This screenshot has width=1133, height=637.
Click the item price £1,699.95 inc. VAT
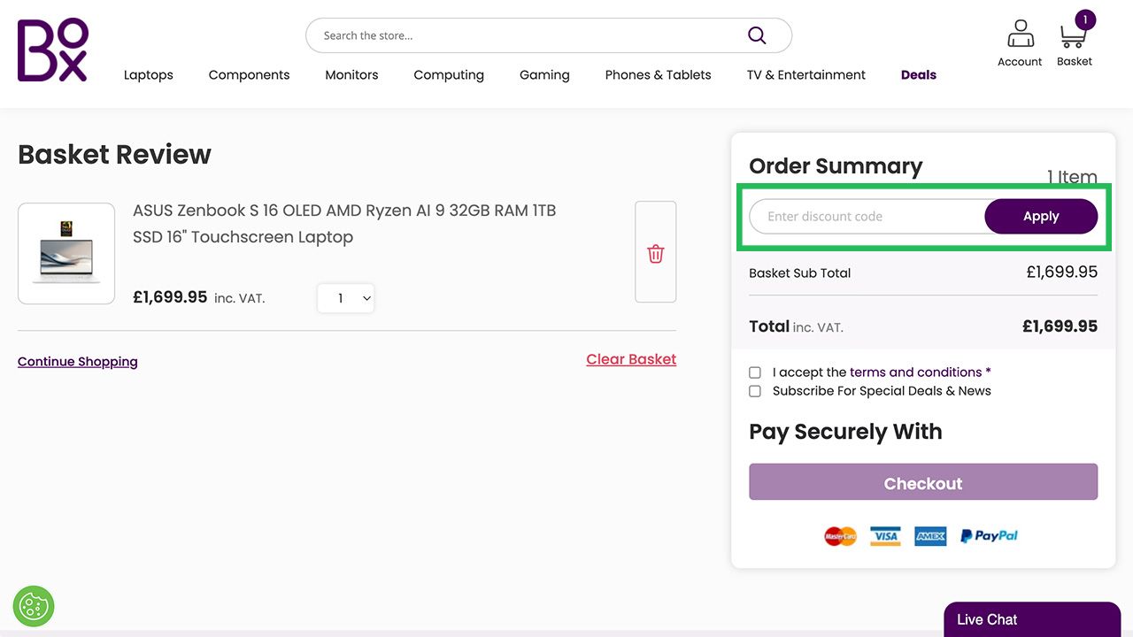[199, 297]
